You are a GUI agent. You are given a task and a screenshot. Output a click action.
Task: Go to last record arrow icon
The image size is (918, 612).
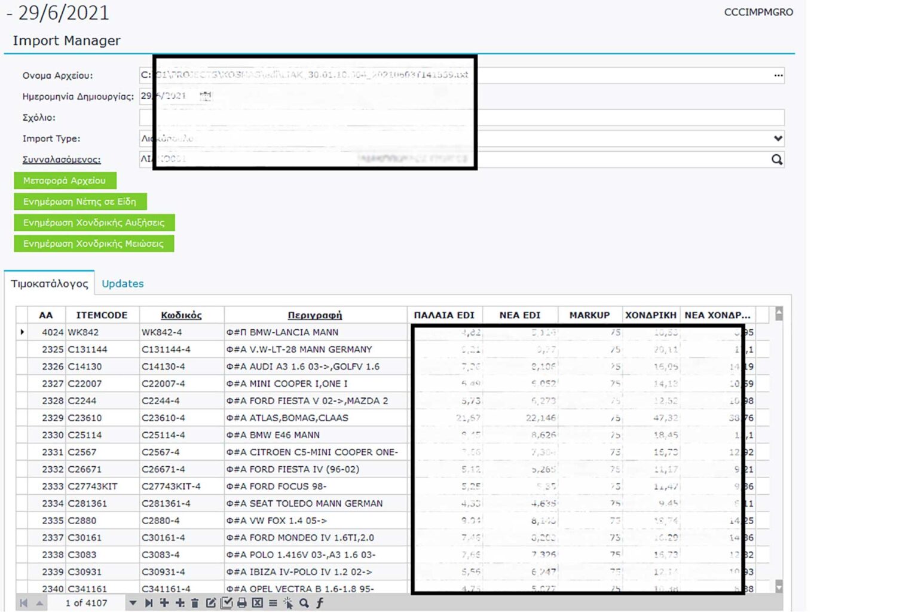pyautogui.click(x=149, y=603)
